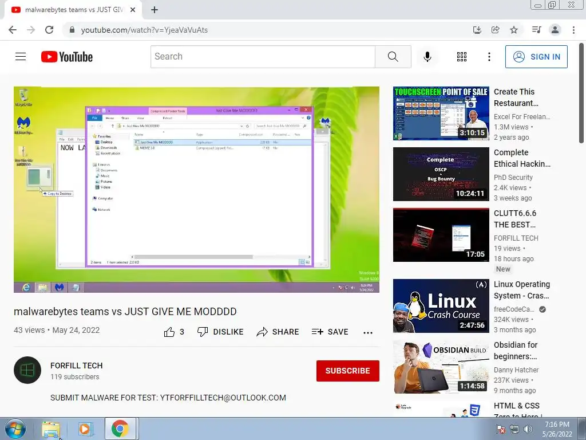Like the video with thumbs up
586x440 pixels.
pyautogui.click(x=174, y=332)
